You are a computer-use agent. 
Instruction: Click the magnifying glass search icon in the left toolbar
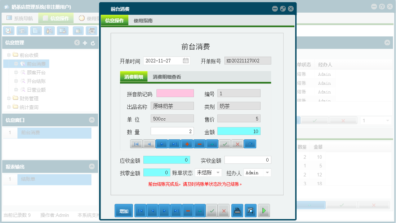[x=8, y=31]
